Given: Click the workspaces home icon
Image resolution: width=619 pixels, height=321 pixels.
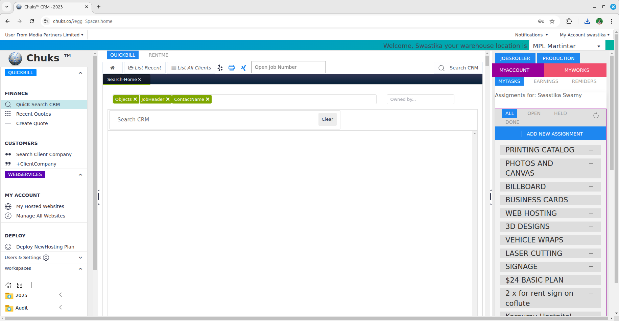Looking at the screenshot, I should pyautogui.click(x=8, y=285).
